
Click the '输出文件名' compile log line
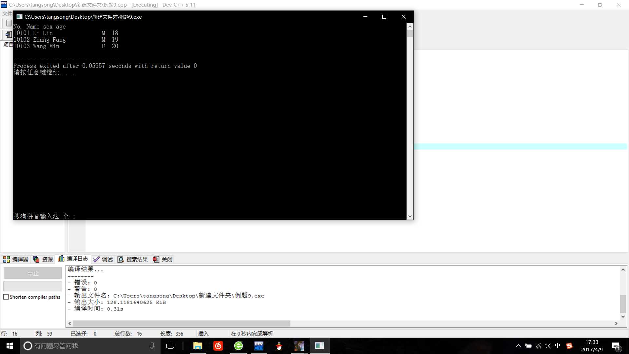(x=166, y=296)
